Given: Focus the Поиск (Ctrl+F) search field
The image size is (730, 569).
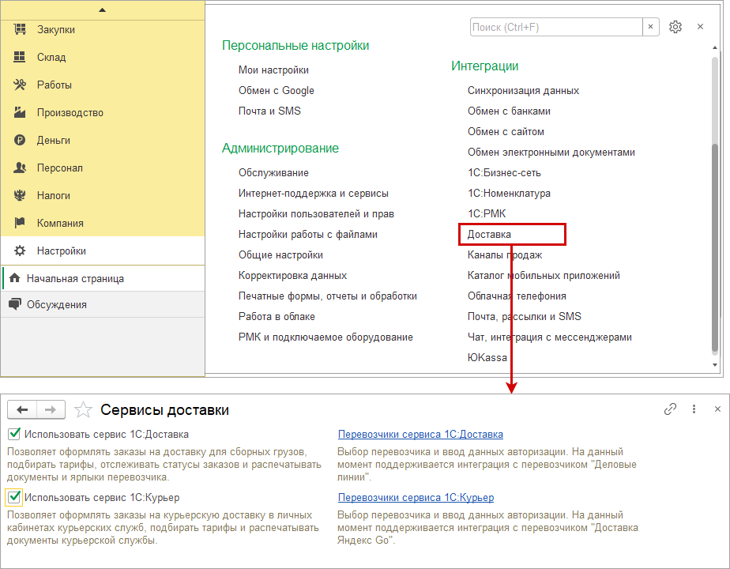Looking at the screenshot, I should pyautogui.click(x=556, y=27).
